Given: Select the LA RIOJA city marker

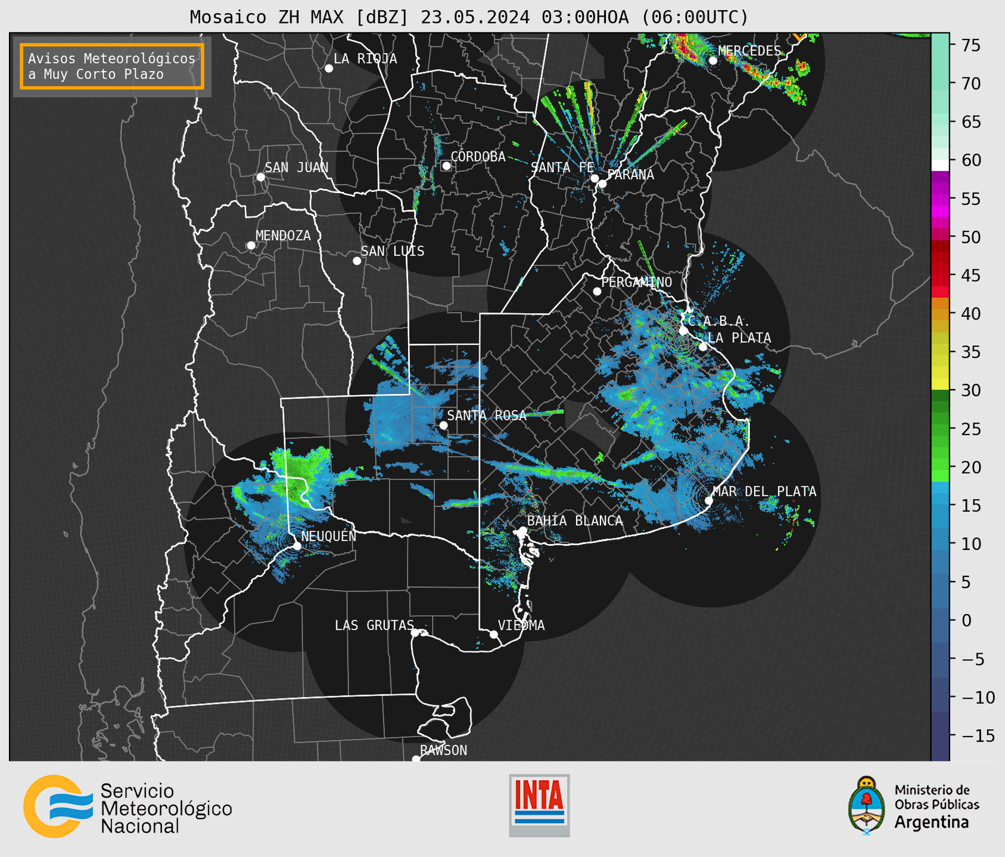Looking at the screenshot, I should 329,69.
